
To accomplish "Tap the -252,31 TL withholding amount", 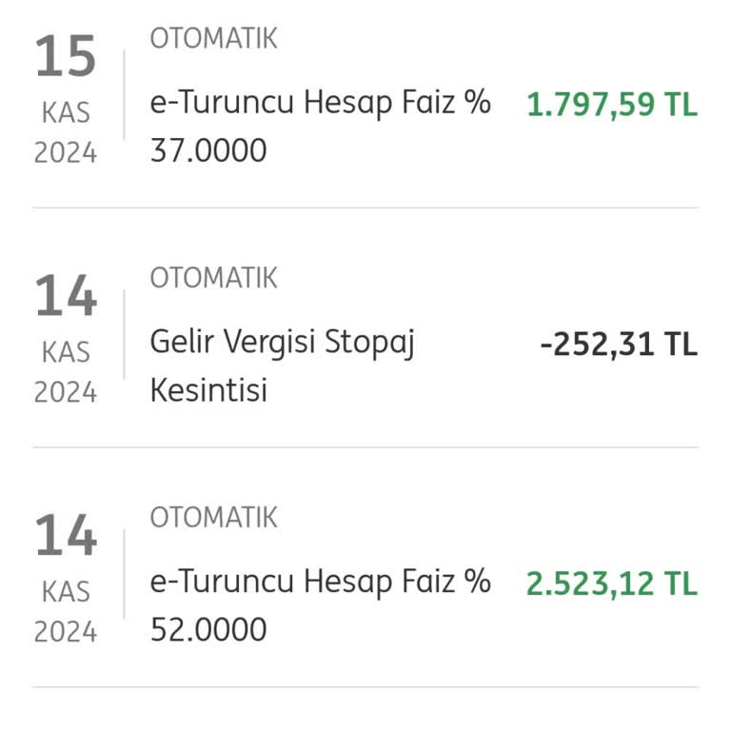I will [x=619, y=345].
